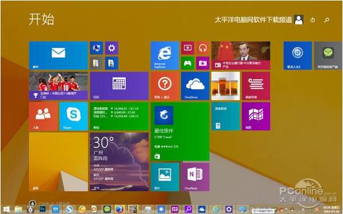
Task: Open the user account picture menu
Action: pyautogui.click(x=299, y=20)
